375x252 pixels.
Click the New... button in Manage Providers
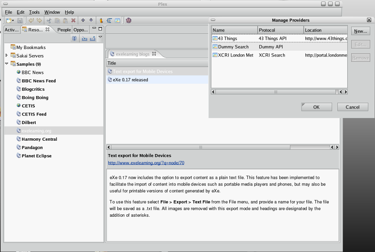(360, 31)
